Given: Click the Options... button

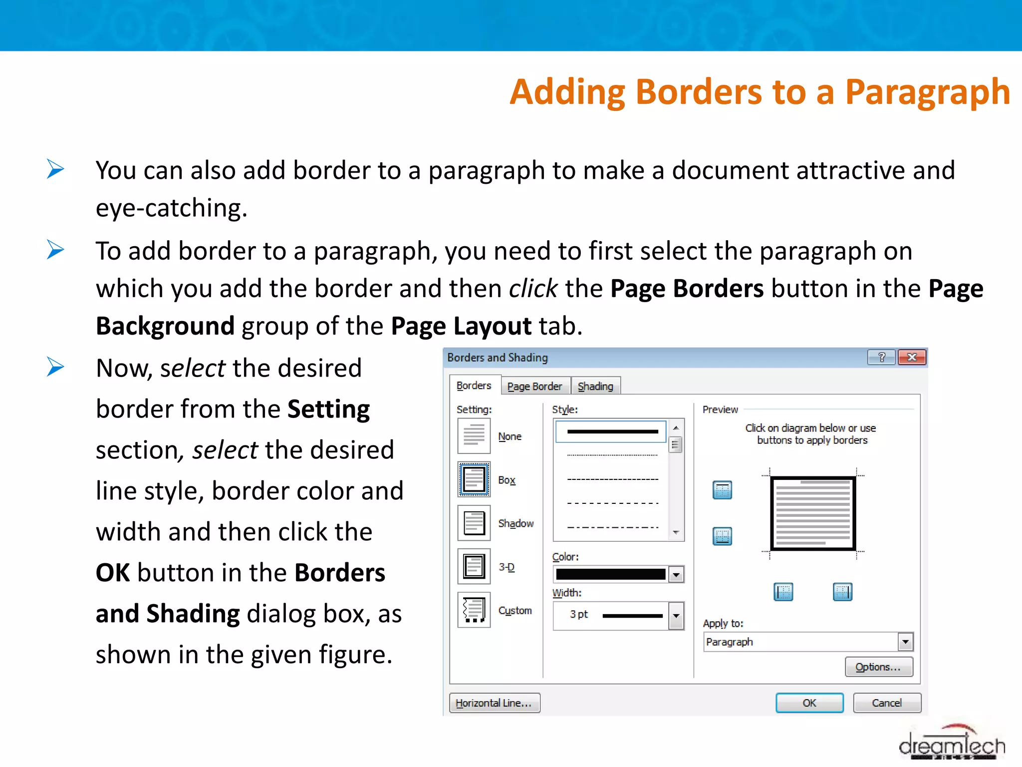Looking at the screenshot, I should pos(879,667).
